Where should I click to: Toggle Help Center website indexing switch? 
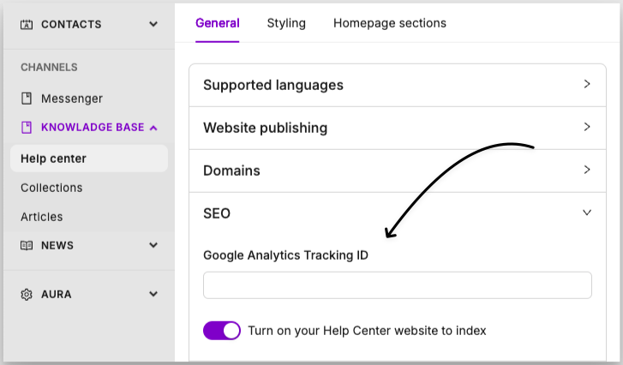click(222, 331)
